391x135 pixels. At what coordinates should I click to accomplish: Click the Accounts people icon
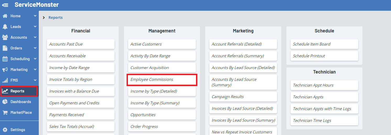coord(5,37)
